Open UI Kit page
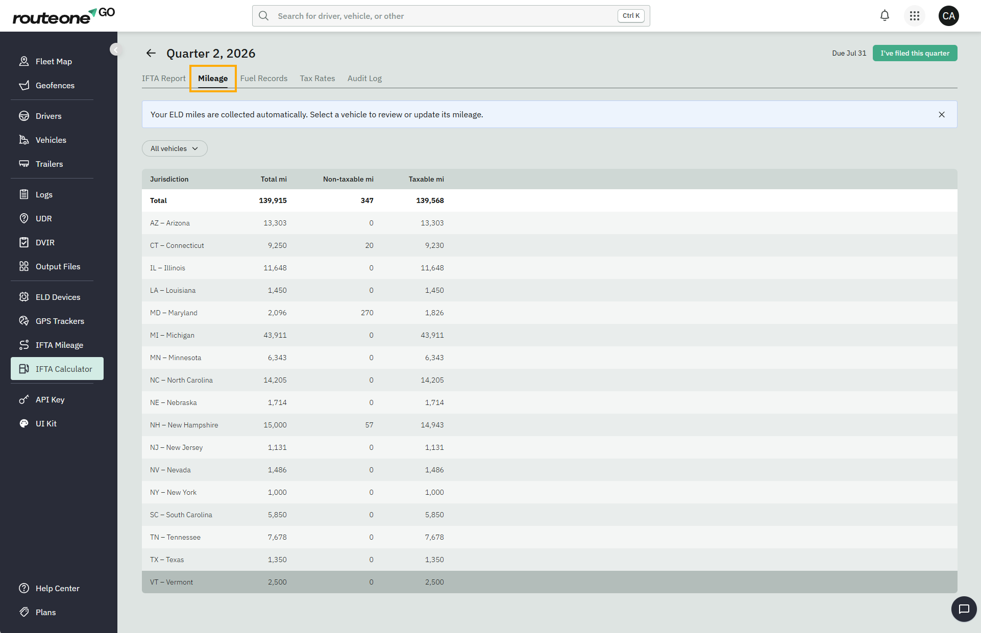The image size is (981, 633). click(x=57, y=423)
